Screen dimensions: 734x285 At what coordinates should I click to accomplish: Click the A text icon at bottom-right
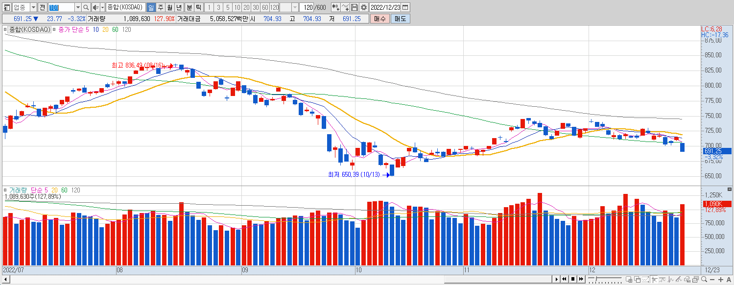click(x=729, y=280)
